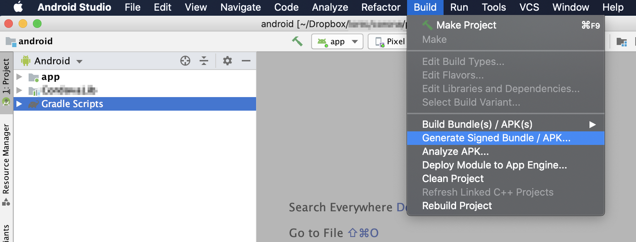Click Build Bundle(s) submenu arrow
This screenshot has height=242, width=636.
tap(592, 124)
